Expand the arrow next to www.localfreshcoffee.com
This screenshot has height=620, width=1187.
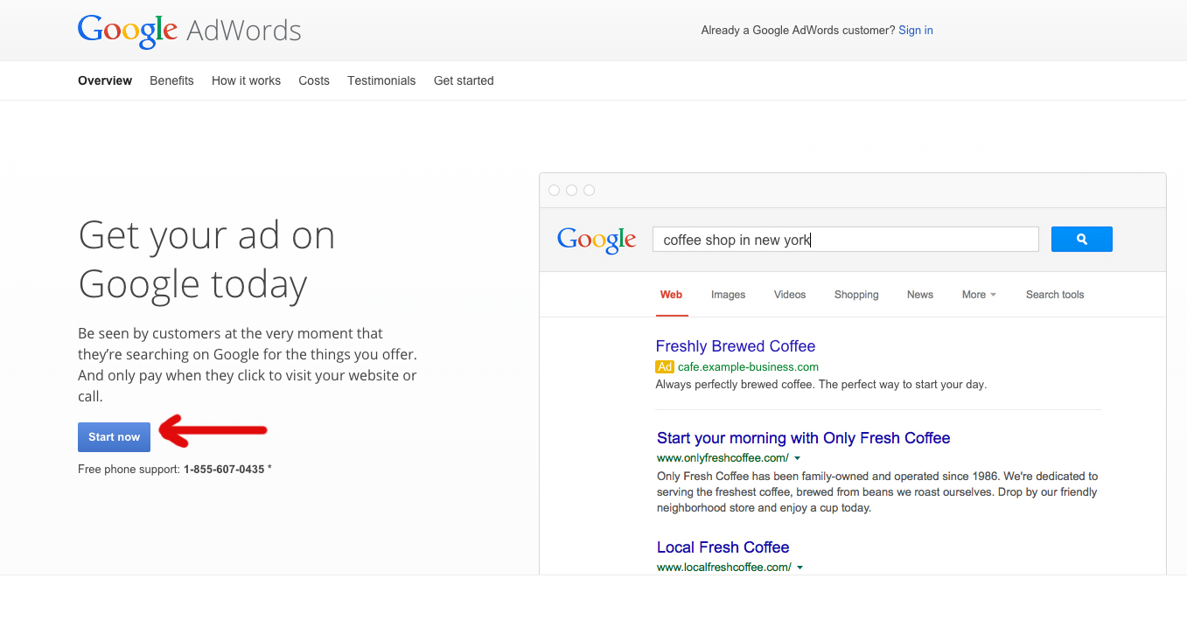(x=799, y=567)
